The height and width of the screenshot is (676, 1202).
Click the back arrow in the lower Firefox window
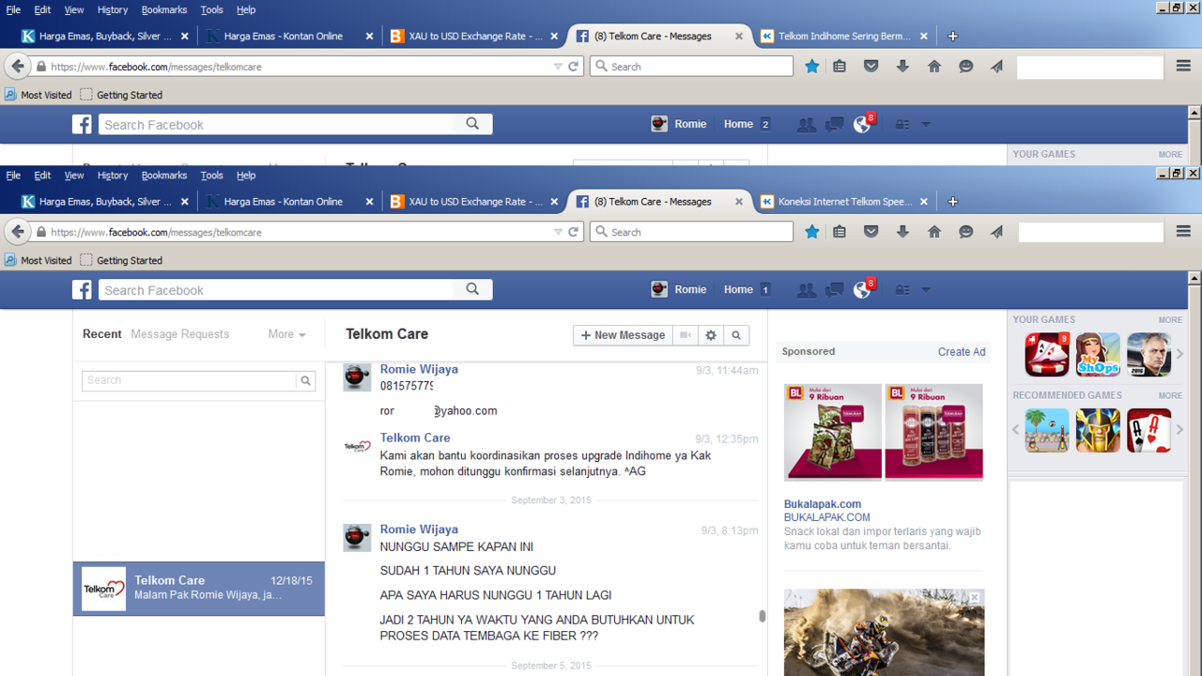pos(18,232)
